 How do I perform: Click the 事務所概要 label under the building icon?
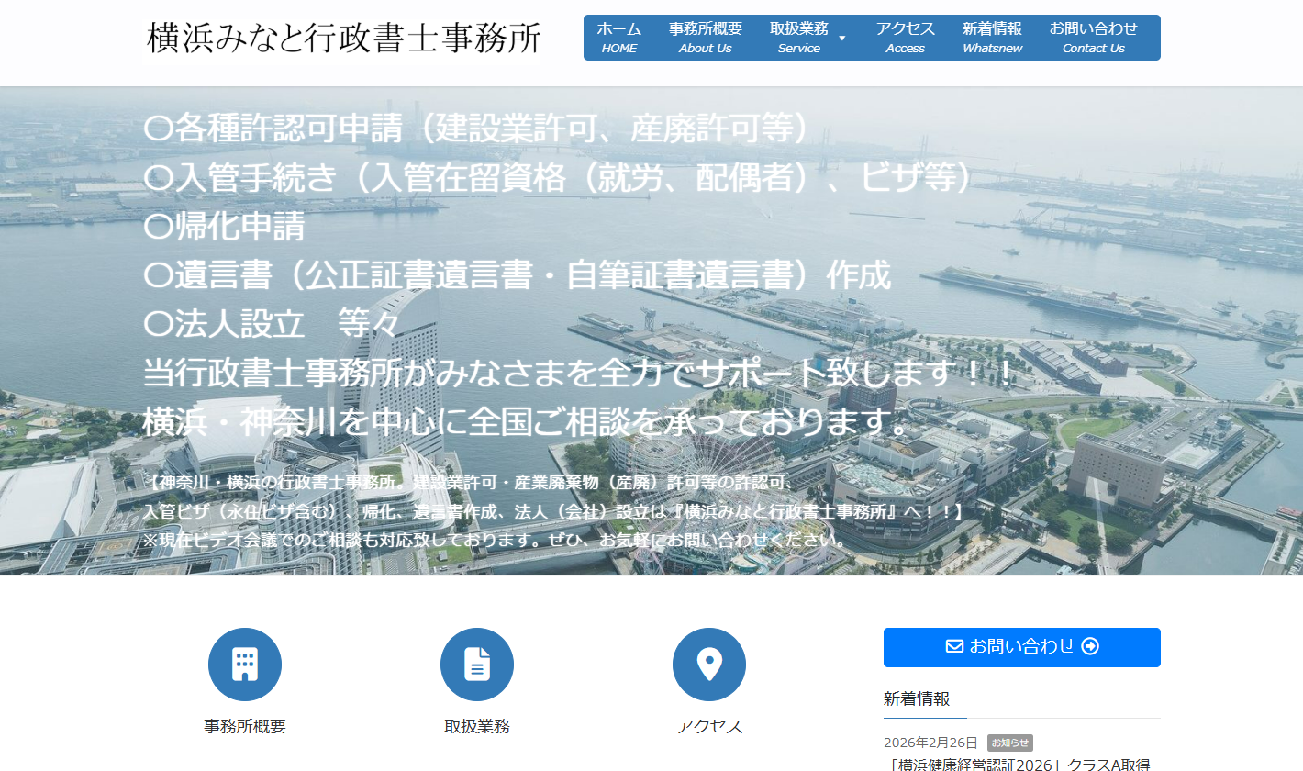244,726
